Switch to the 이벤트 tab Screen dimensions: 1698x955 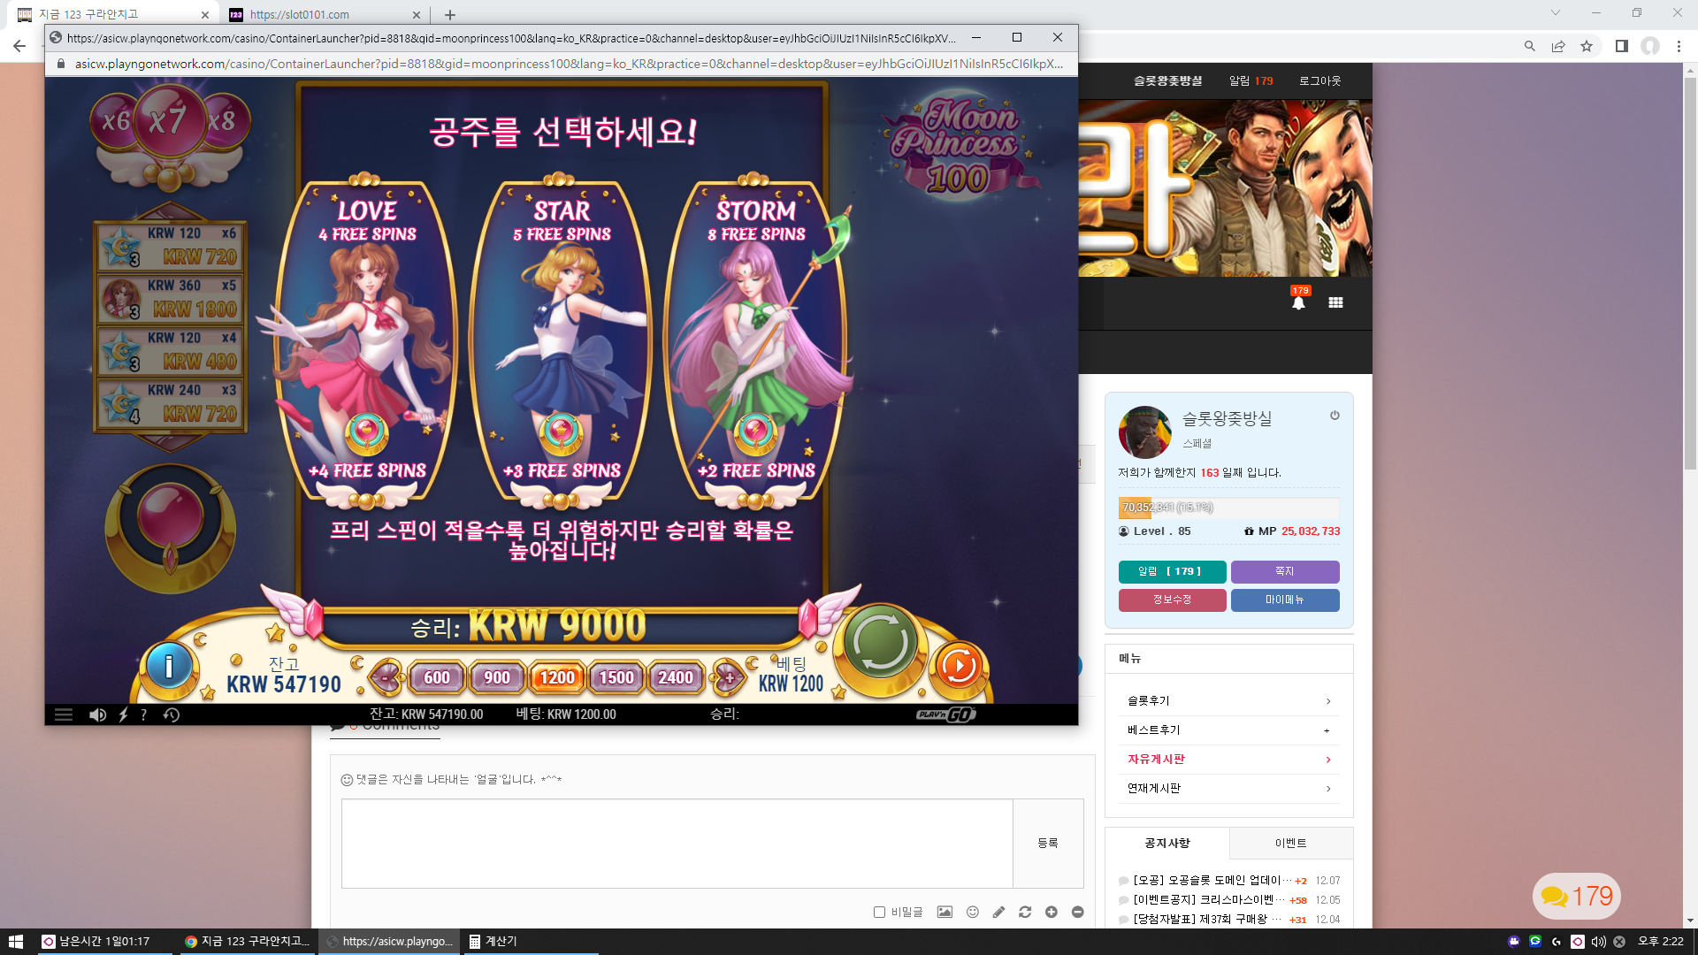point(1291,844)
